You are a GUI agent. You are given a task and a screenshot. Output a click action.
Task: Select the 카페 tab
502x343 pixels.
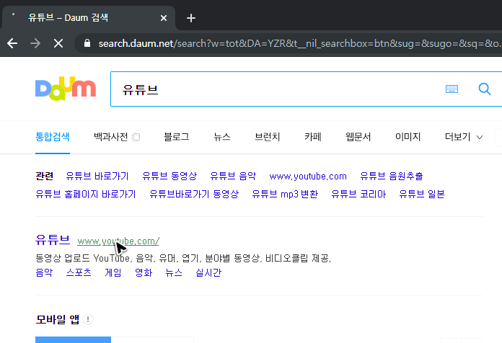coord(313,137)
